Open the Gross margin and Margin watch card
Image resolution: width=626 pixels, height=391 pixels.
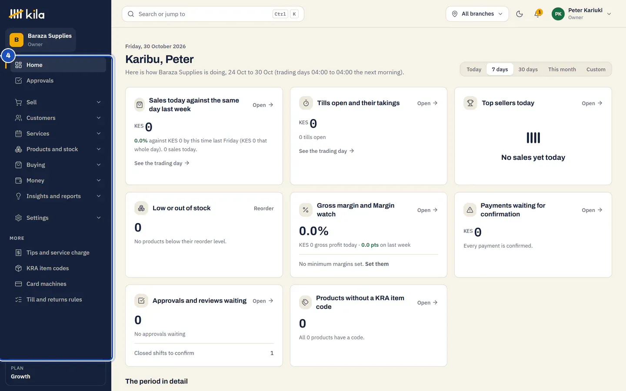click(427, 210)
